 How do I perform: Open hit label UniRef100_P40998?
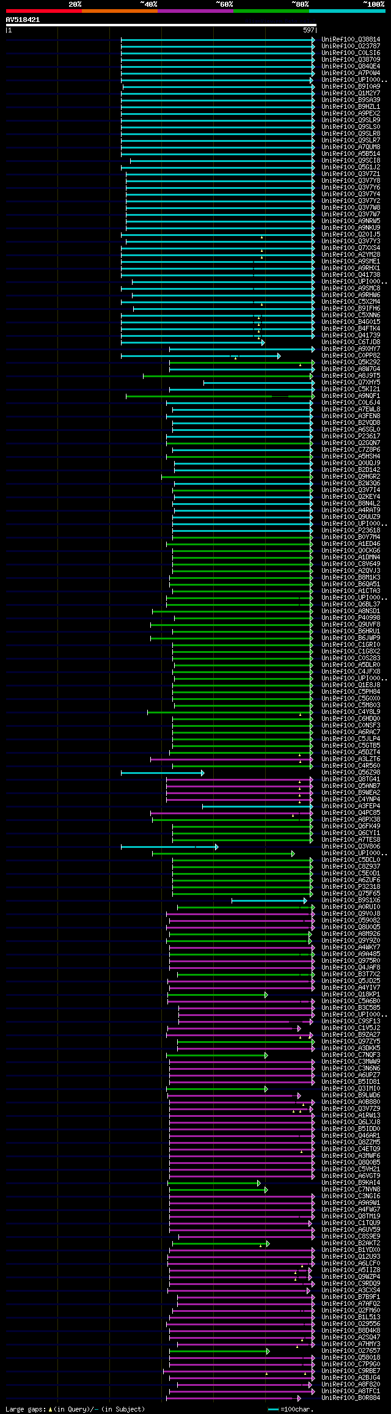351,618
